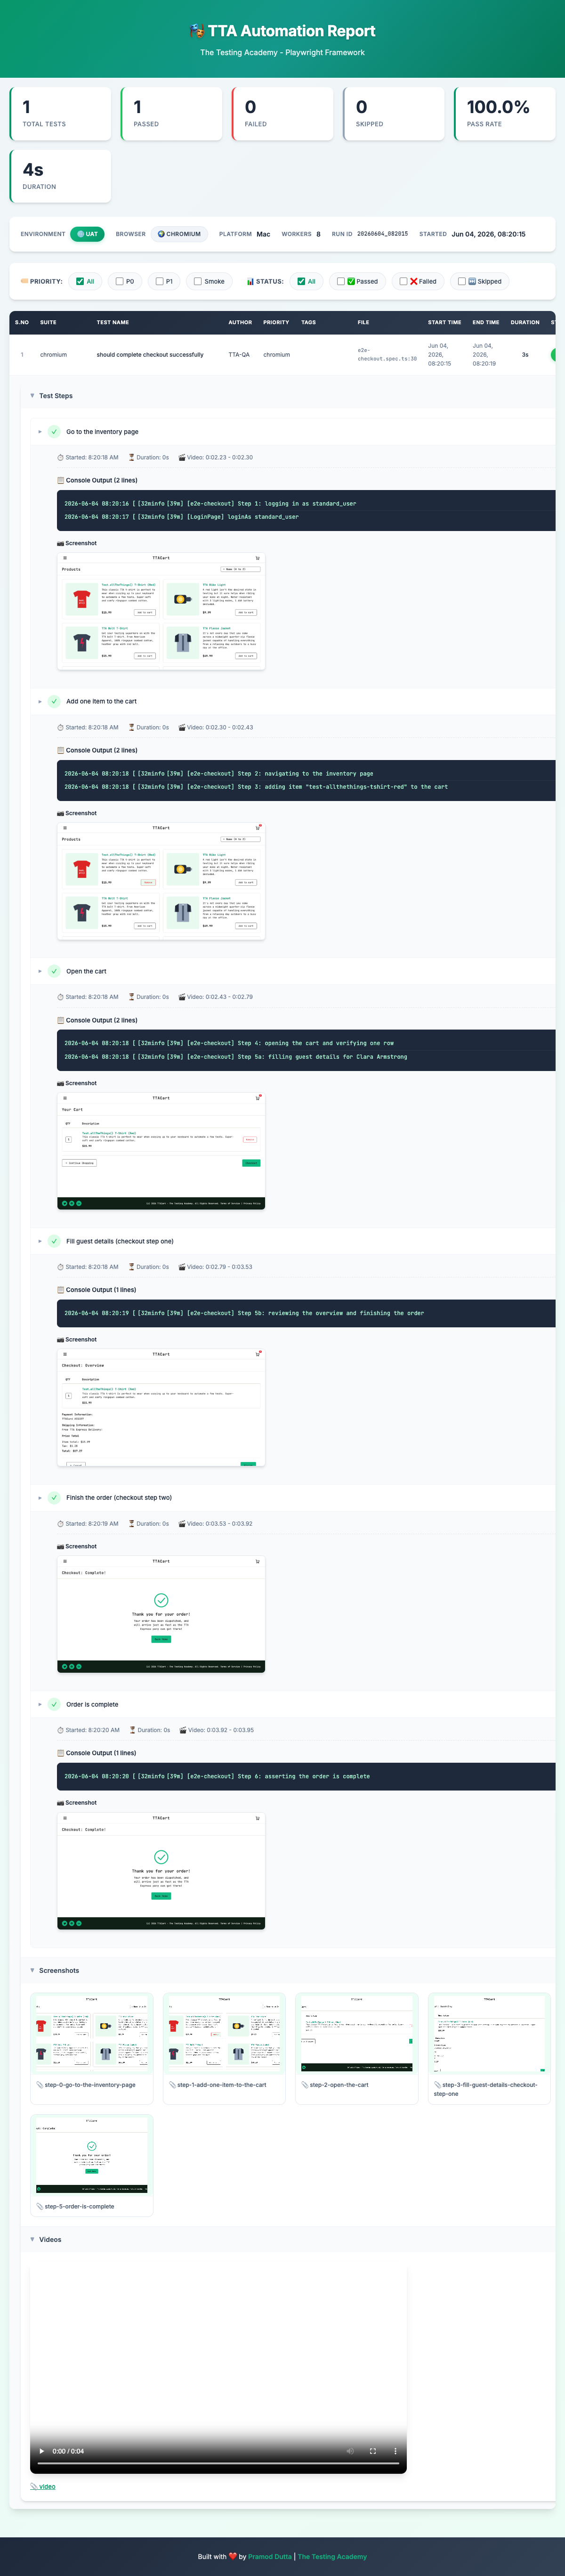This screenshot has width=565, height=2576.
Task: Click passed check icon for guest details step
Action: pyautogui.click(x=54, y=1241)
